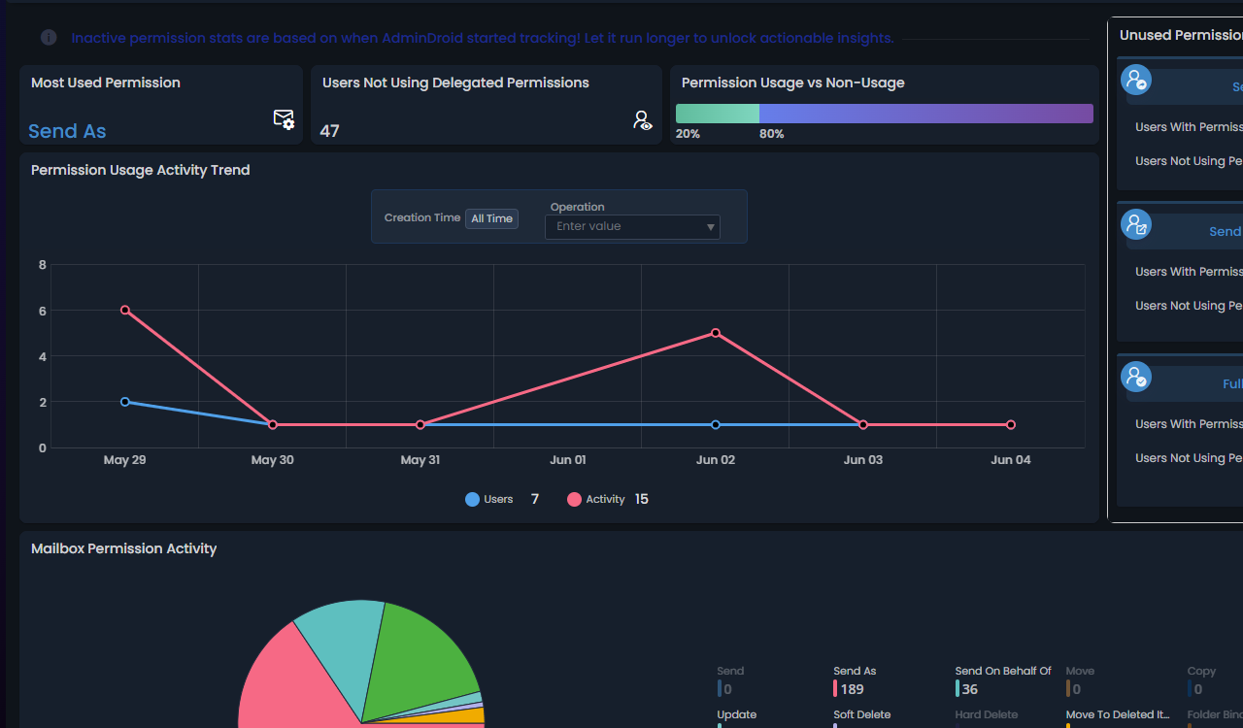Click the green 20% usage bar segment
1243x728 pixels.
[x=717, y=114]
